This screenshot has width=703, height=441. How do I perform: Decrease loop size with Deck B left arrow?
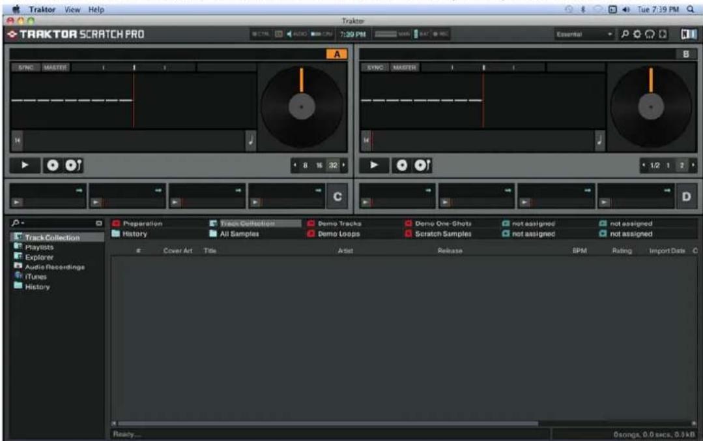coord(644,165)
